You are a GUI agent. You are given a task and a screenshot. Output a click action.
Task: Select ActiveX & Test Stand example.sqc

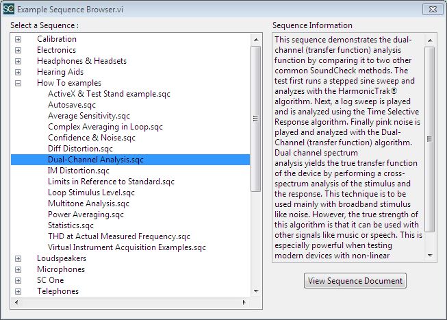[x=109, y=94]
